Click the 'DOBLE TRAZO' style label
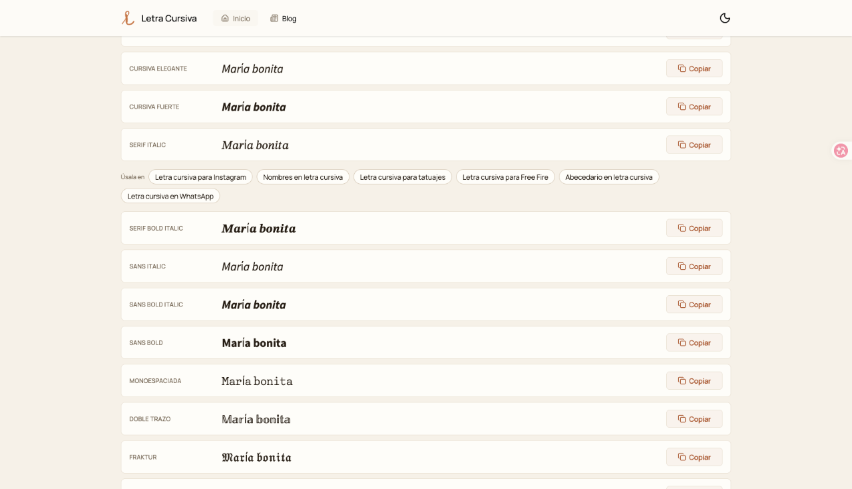852x489 pixels. coord(150,419)
